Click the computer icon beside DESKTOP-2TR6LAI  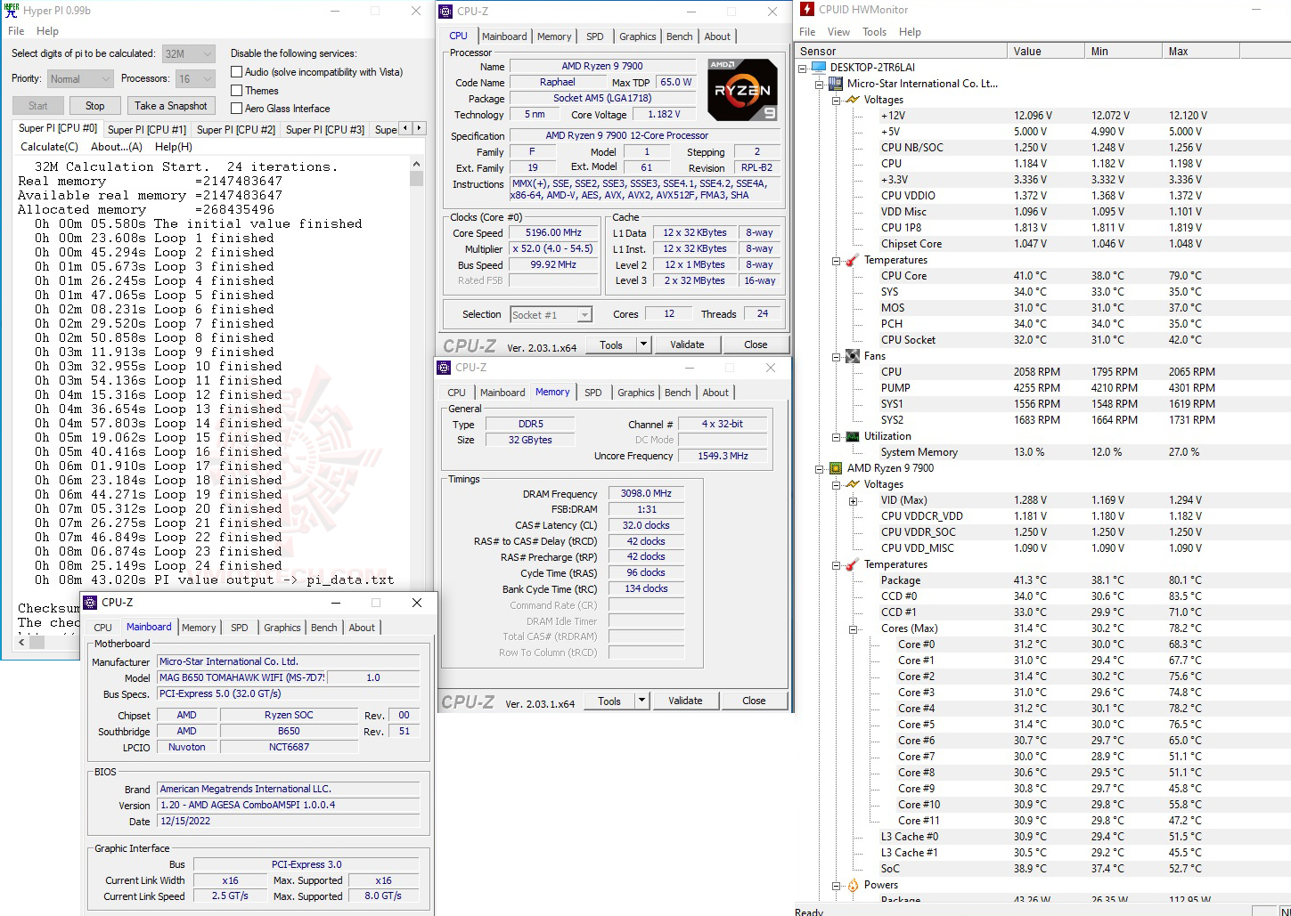coord(819,68)
